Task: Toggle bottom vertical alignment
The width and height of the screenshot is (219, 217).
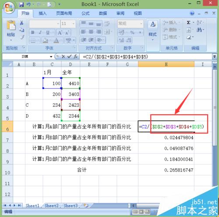Action: click(99, 24)
